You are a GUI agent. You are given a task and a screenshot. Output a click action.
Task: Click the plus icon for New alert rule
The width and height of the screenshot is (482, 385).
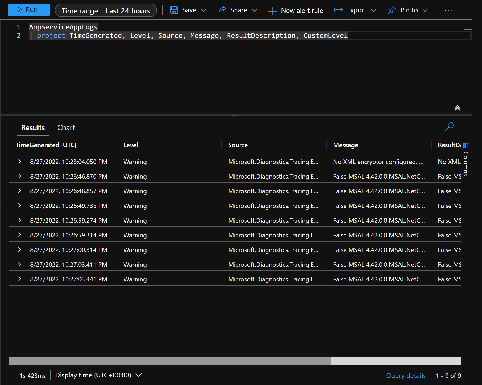273,11
